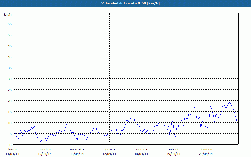Select the "martes" day label
Viewport: 251px width, 157px height.
click(45, 149)
